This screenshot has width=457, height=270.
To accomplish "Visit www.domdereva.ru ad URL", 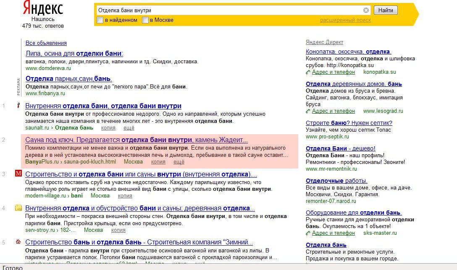I will tap(48, 68).
